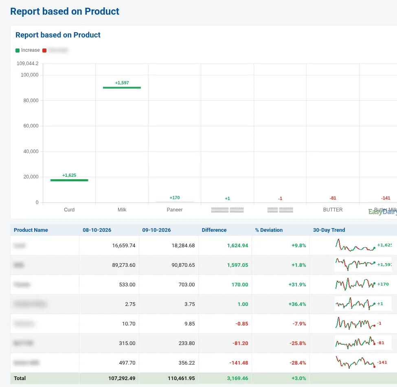This screenshot has width=397, height=387.
Task: Select the 703.00 value cell
Action: [169, 284]
